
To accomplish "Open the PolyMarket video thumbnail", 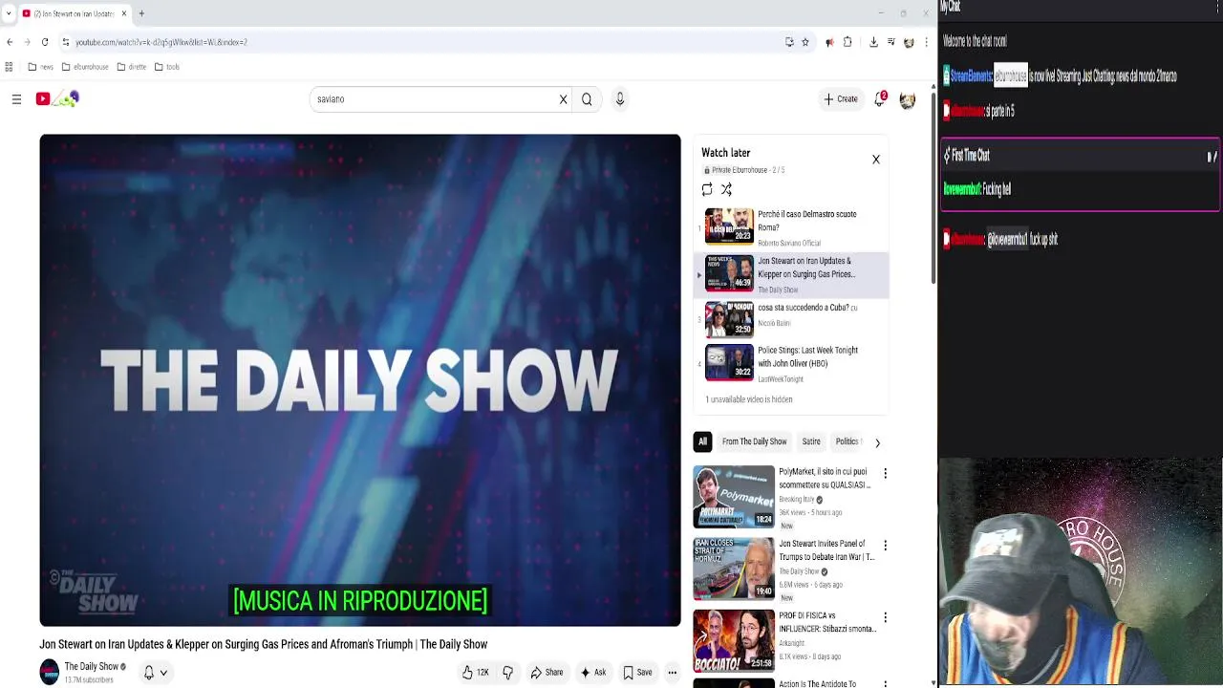I will [734, 497].
